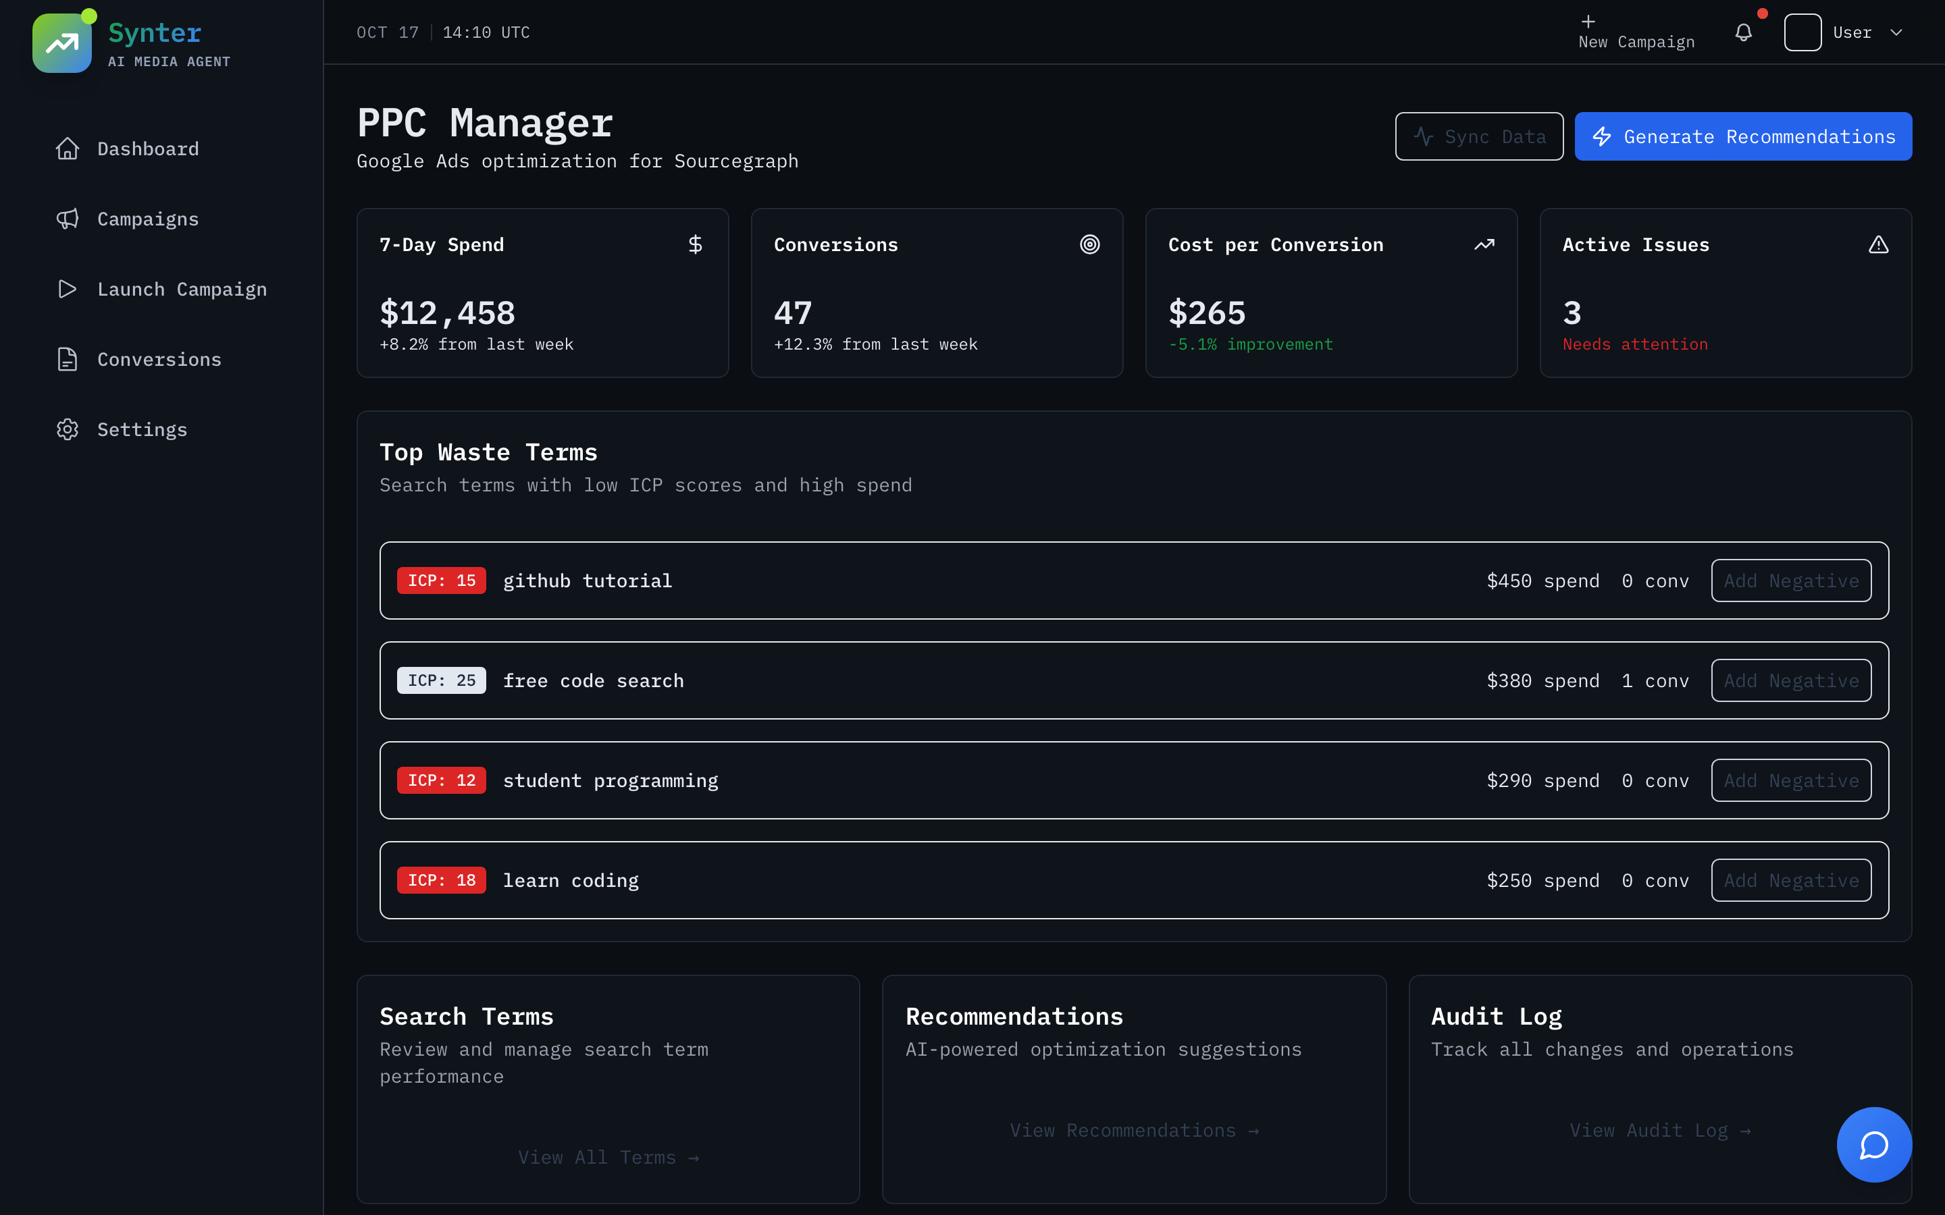Add Negative for github tutorial
Viewport: 1945px width, 1215px height.
[1791, 580]
